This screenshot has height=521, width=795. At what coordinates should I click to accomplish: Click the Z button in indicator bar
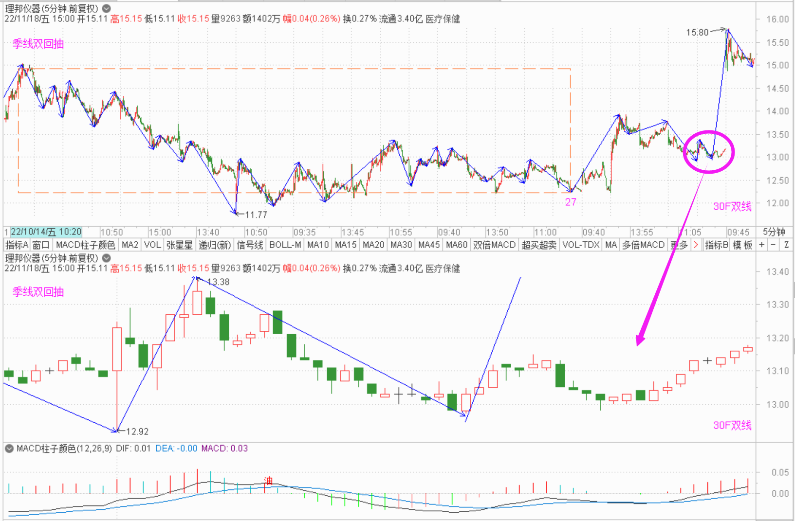[x=786, y=245]
